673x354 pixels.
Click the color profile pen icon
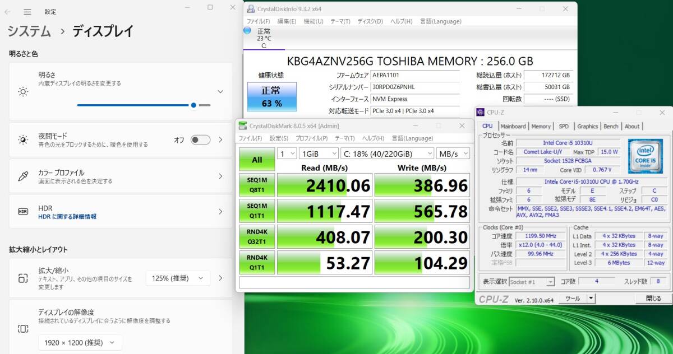tap(23, 176)
